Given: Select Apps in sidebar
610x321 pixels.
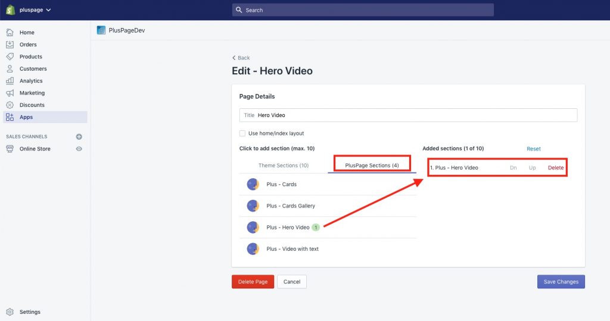Looking at the screenshot, I should 45,117.
